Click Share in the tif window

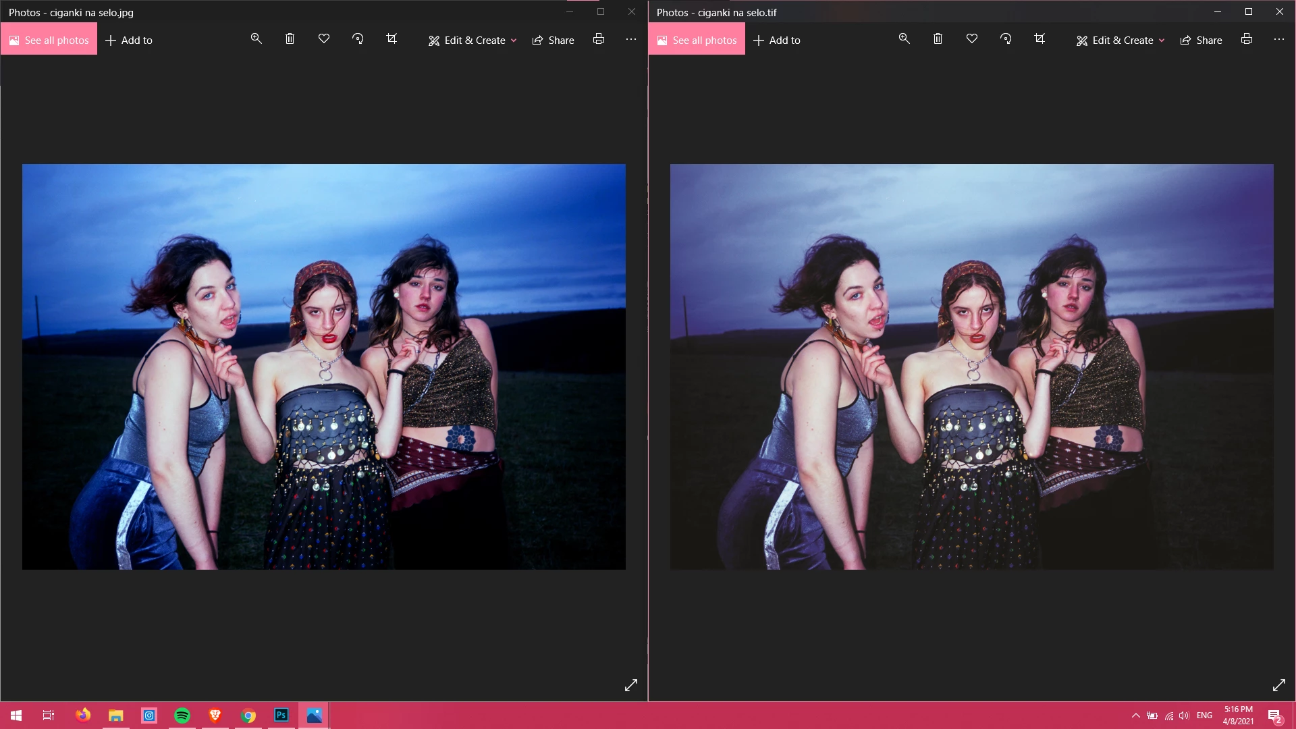coord(1201,40)
